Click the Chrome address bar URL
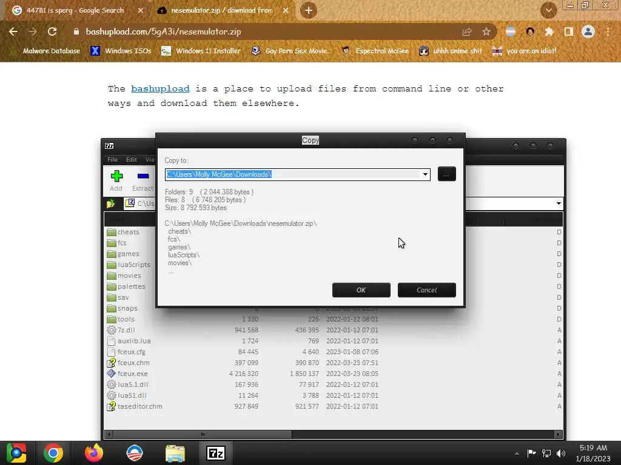The width and height of the screenshot is (621, 465). pyautogui.click(x=163, y=31)
